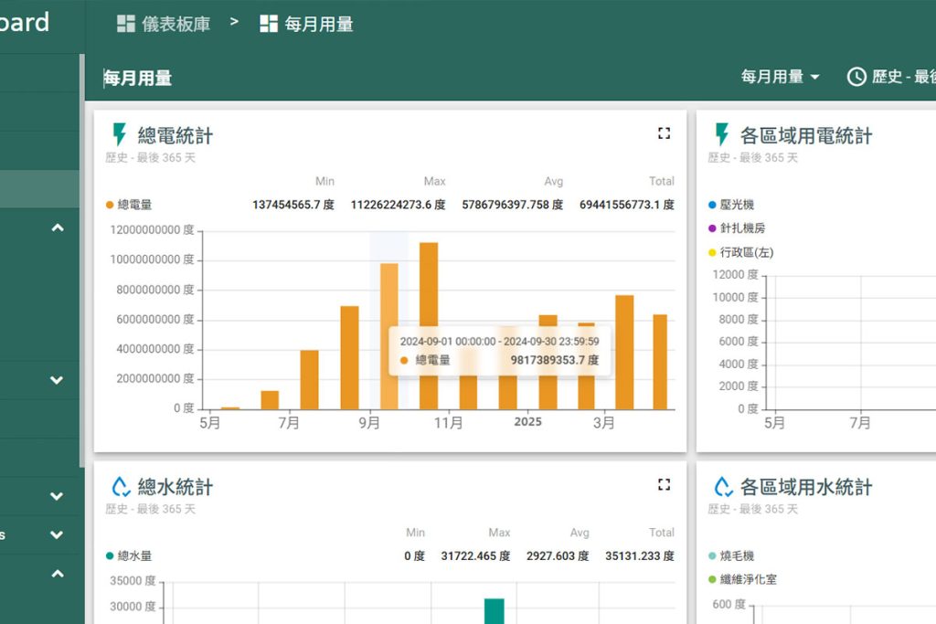The width and height of the screenshot is (936, 624).
Task: Click the lightning icon of 總電統計
Action: [x=119, y=135]
